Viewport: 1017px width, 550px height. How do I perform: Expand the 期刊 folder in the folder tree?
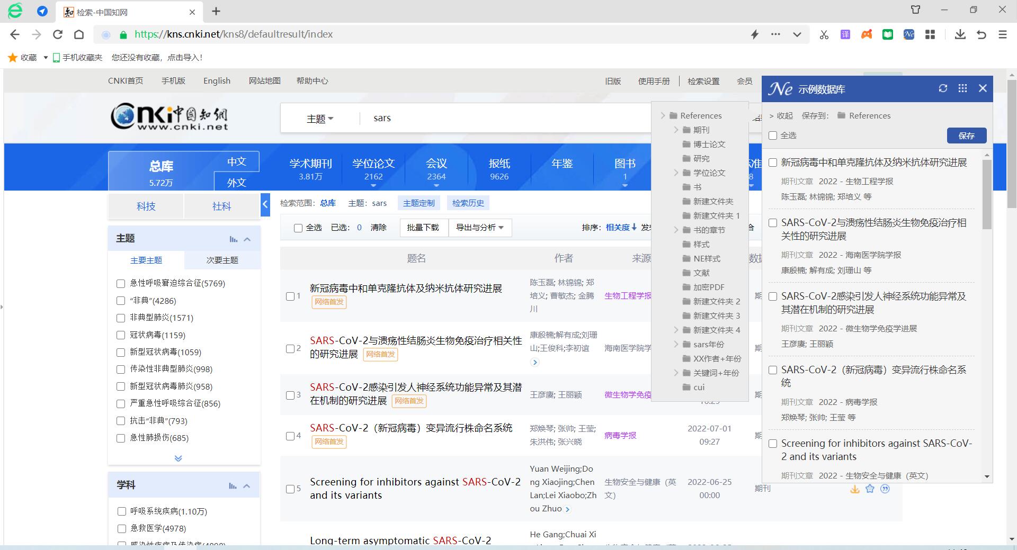tap(676, 130)
